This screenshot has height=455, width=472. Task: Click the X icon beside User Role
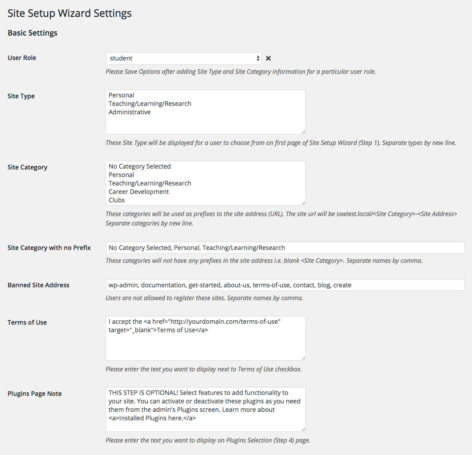click(269, 58)
